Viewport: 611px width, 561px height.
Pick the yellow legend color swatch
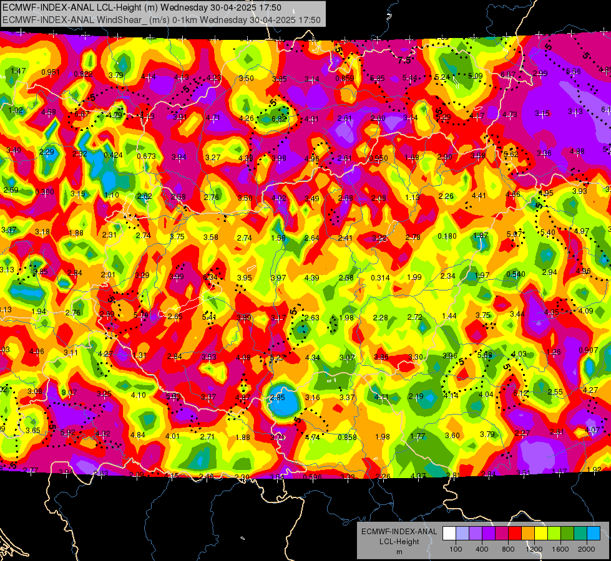click(541, 534)
